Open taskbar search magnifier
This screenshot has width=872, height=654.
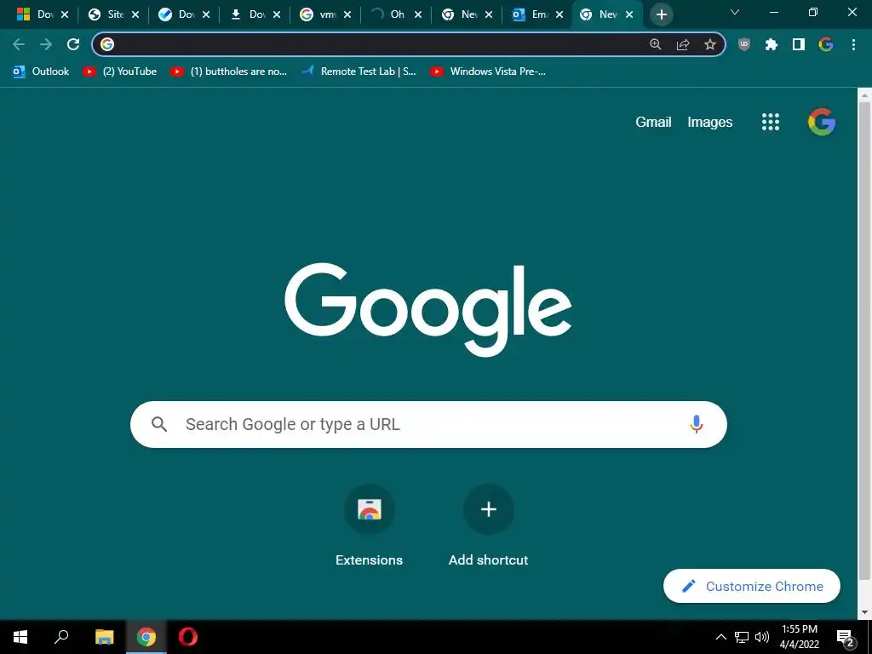[x=61, y=637]
